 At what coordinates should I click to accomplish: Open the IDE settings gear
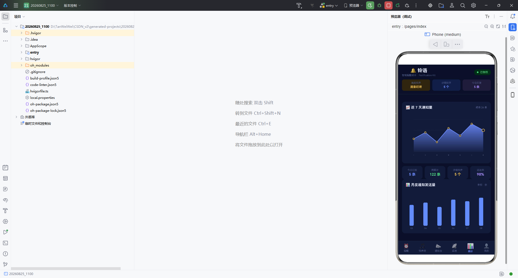(473, 5)
